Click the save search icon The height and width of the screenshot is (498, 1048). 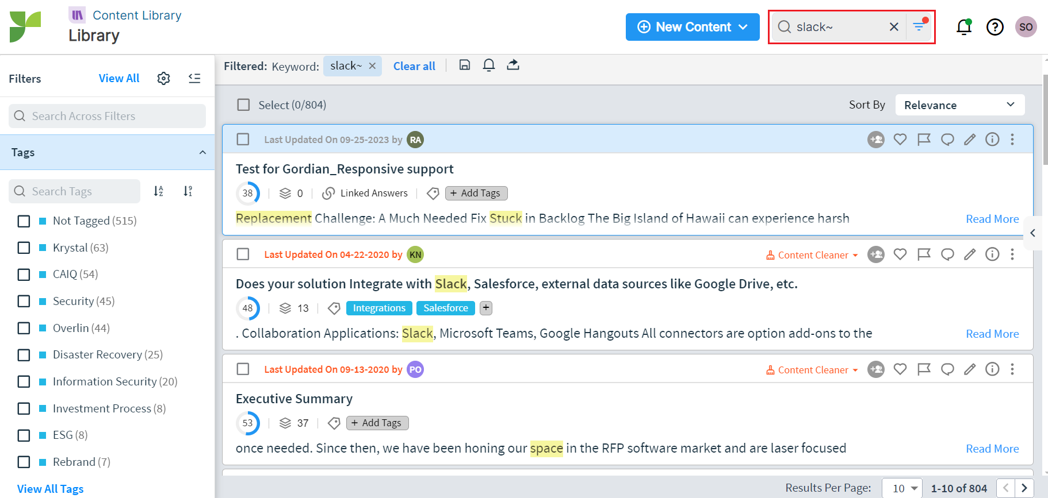[465, 65]
